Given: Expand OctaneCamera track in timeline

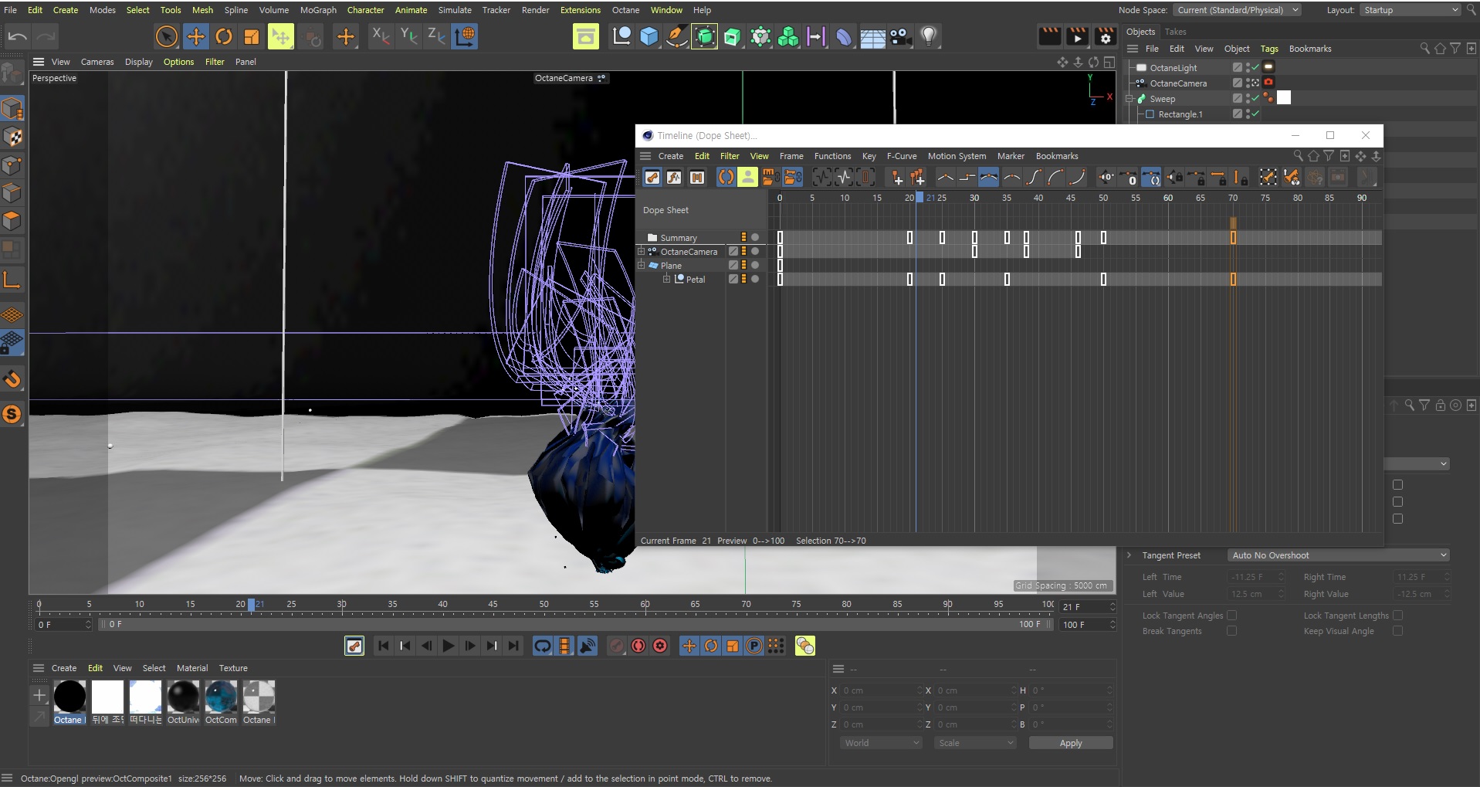Looking at the screenshot, I should [x=641, y=251].
